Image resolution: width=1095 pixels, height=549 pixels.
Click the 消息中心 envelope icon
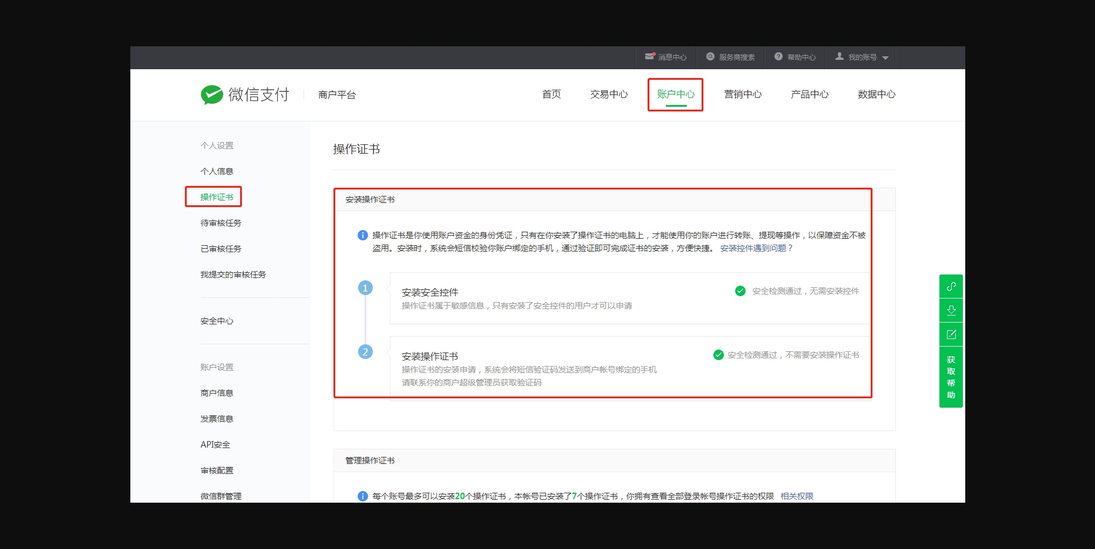point(649,56)
